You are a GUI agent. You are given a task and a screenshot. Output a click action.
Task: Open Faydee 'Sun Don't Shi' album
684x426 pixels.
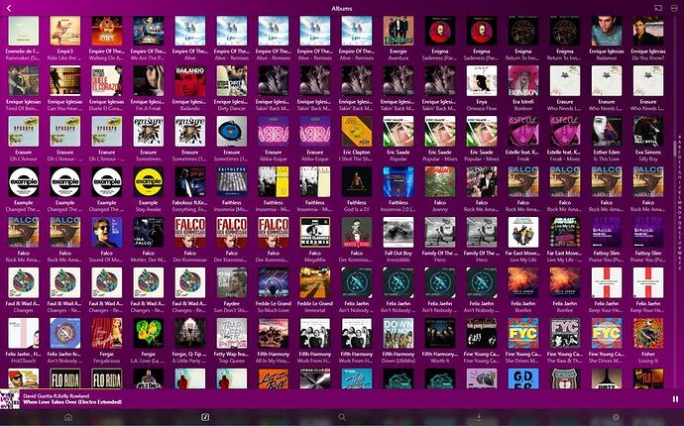tap(232, 282)
